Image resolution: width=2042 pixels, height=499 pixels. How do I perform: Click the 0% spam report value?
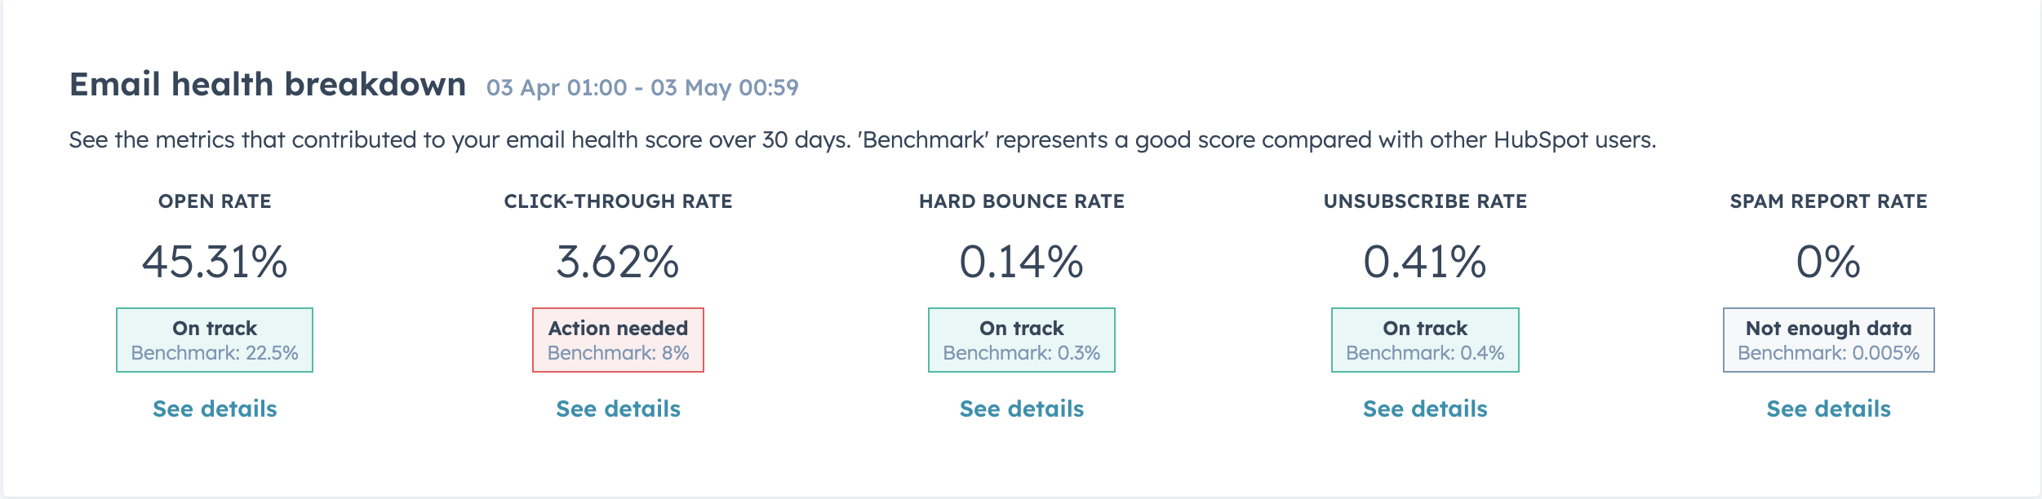(x=1828, y=262)
